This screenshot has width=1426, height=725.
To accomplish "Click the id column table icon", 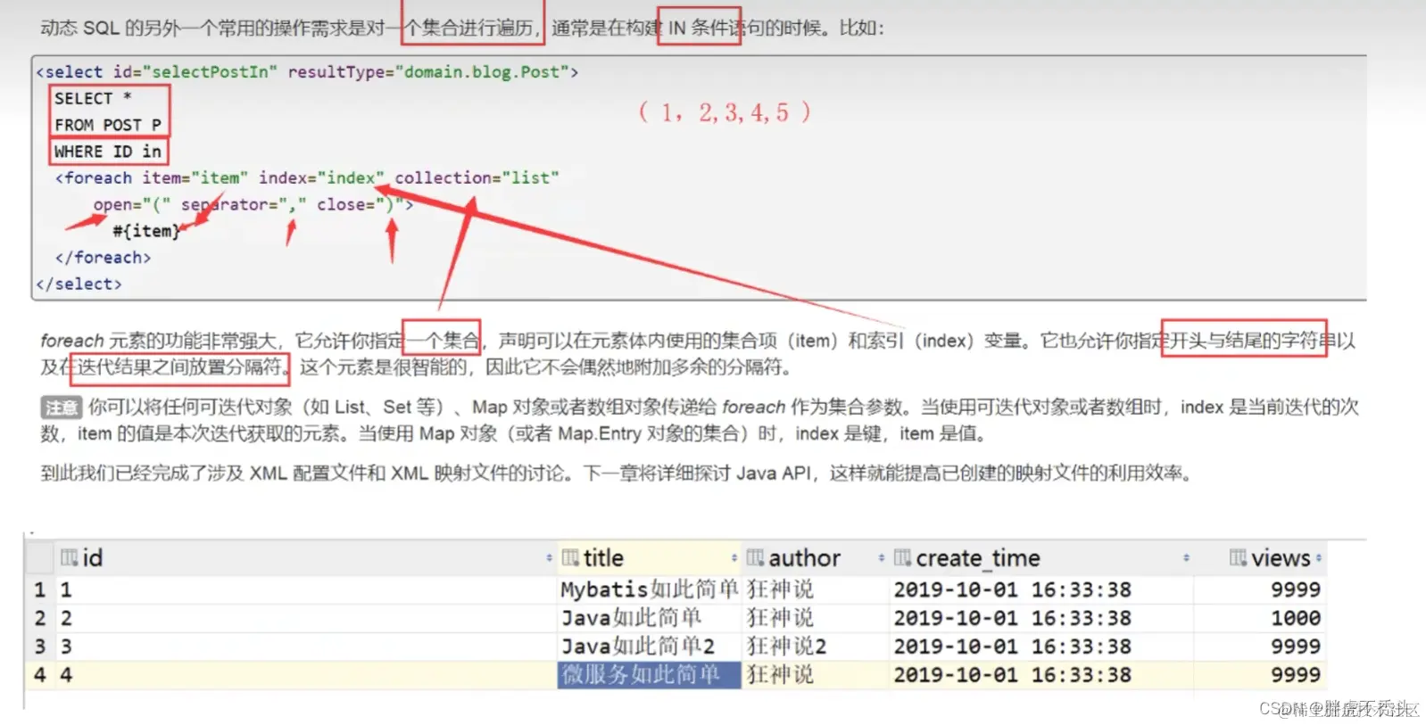I will point(69,558).
